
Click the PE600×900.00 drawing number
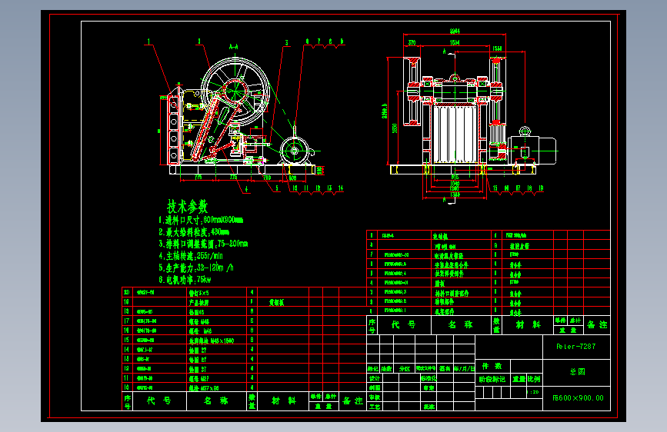coord(578,398)
